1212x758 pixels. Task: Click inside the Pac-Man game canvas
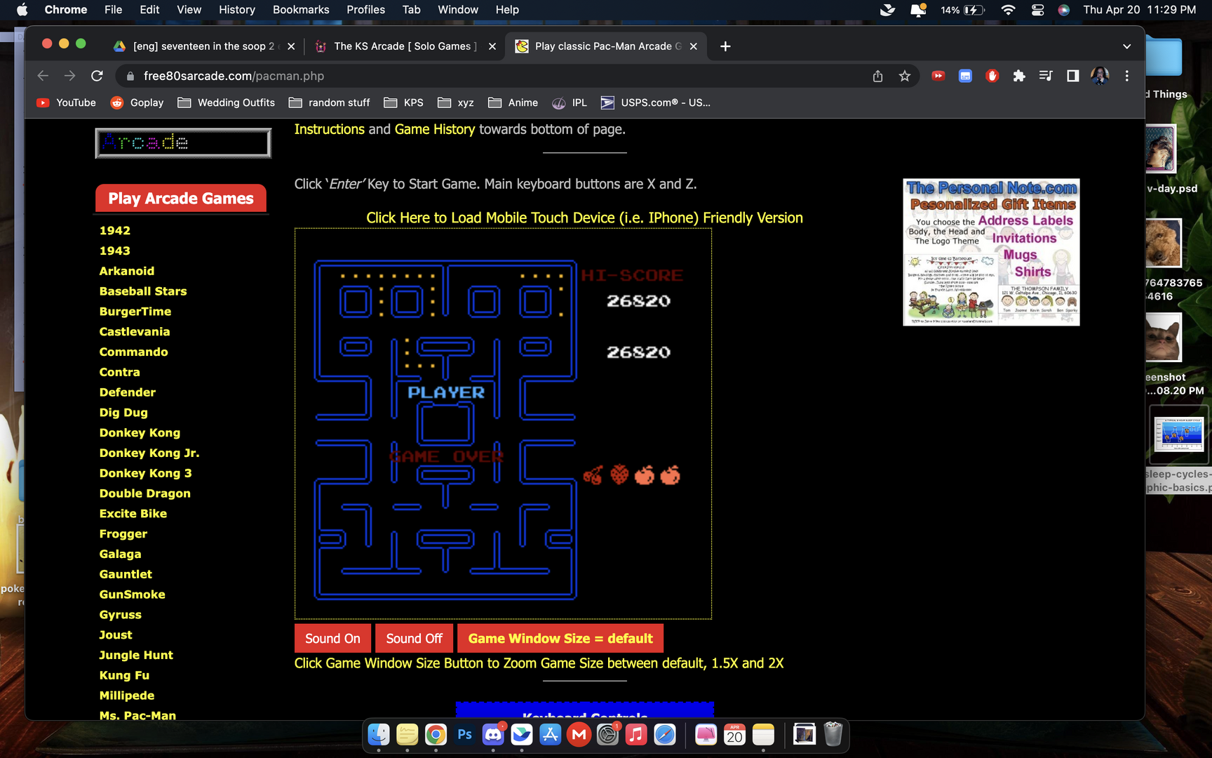click(x=503, y=423)
